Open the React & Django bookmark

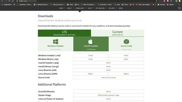click(x=88, y=5)
